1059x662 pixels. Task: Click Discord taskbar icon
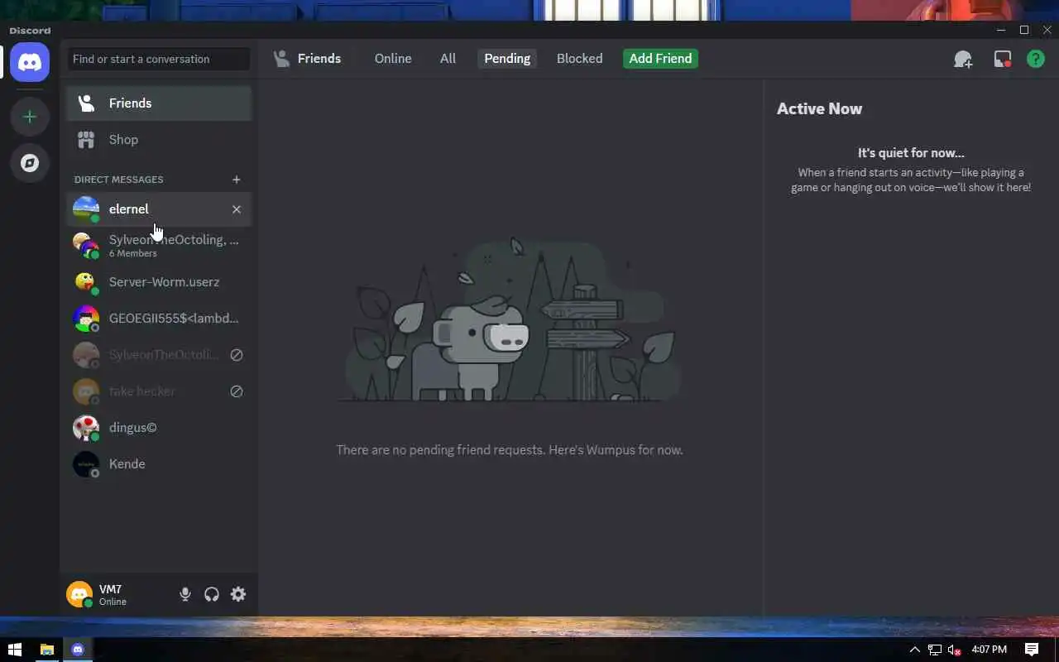78,650
